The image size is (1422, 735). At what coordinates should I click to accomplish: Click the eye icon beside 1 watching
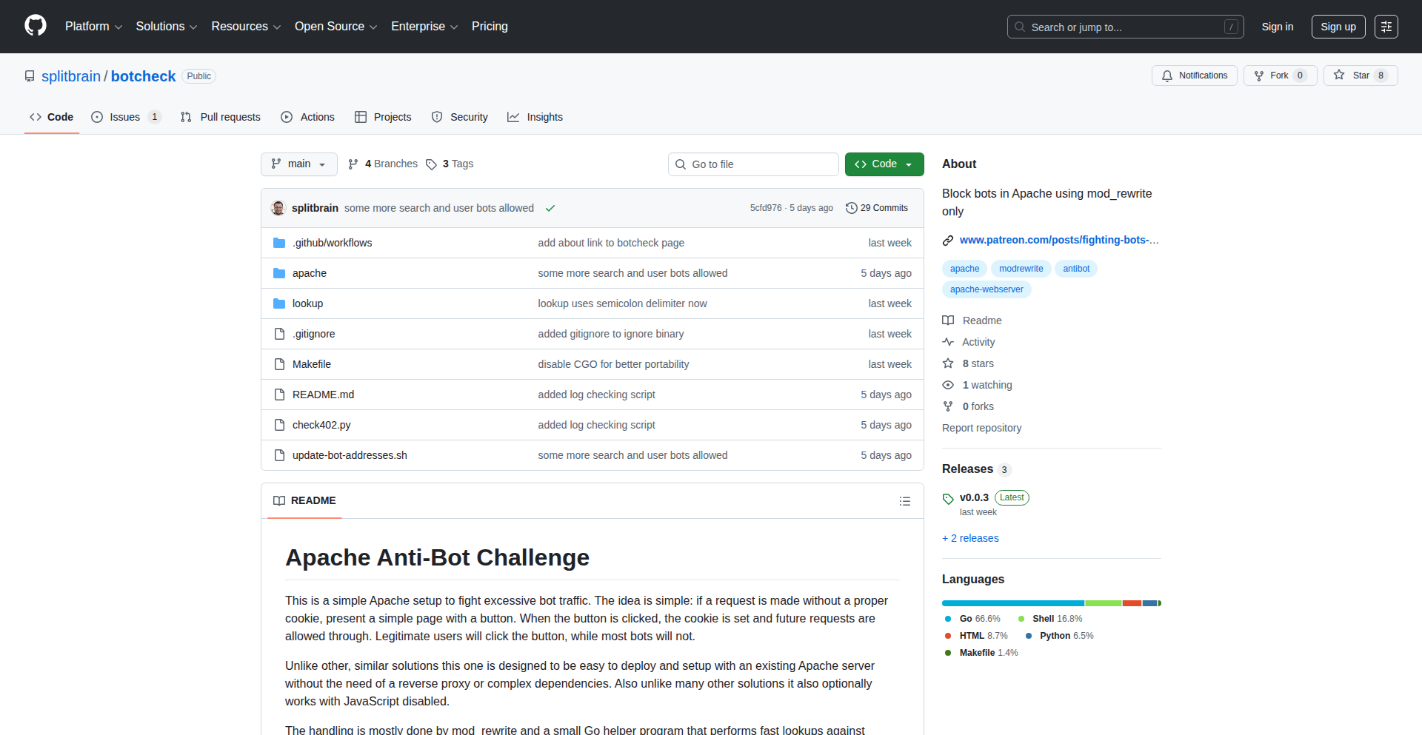[948, 385]
